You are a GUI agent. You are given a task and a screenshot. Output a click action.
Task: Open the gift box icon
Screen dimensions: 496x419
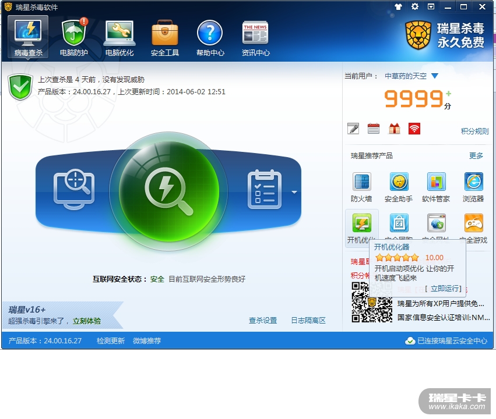click(x=394, y=129)
